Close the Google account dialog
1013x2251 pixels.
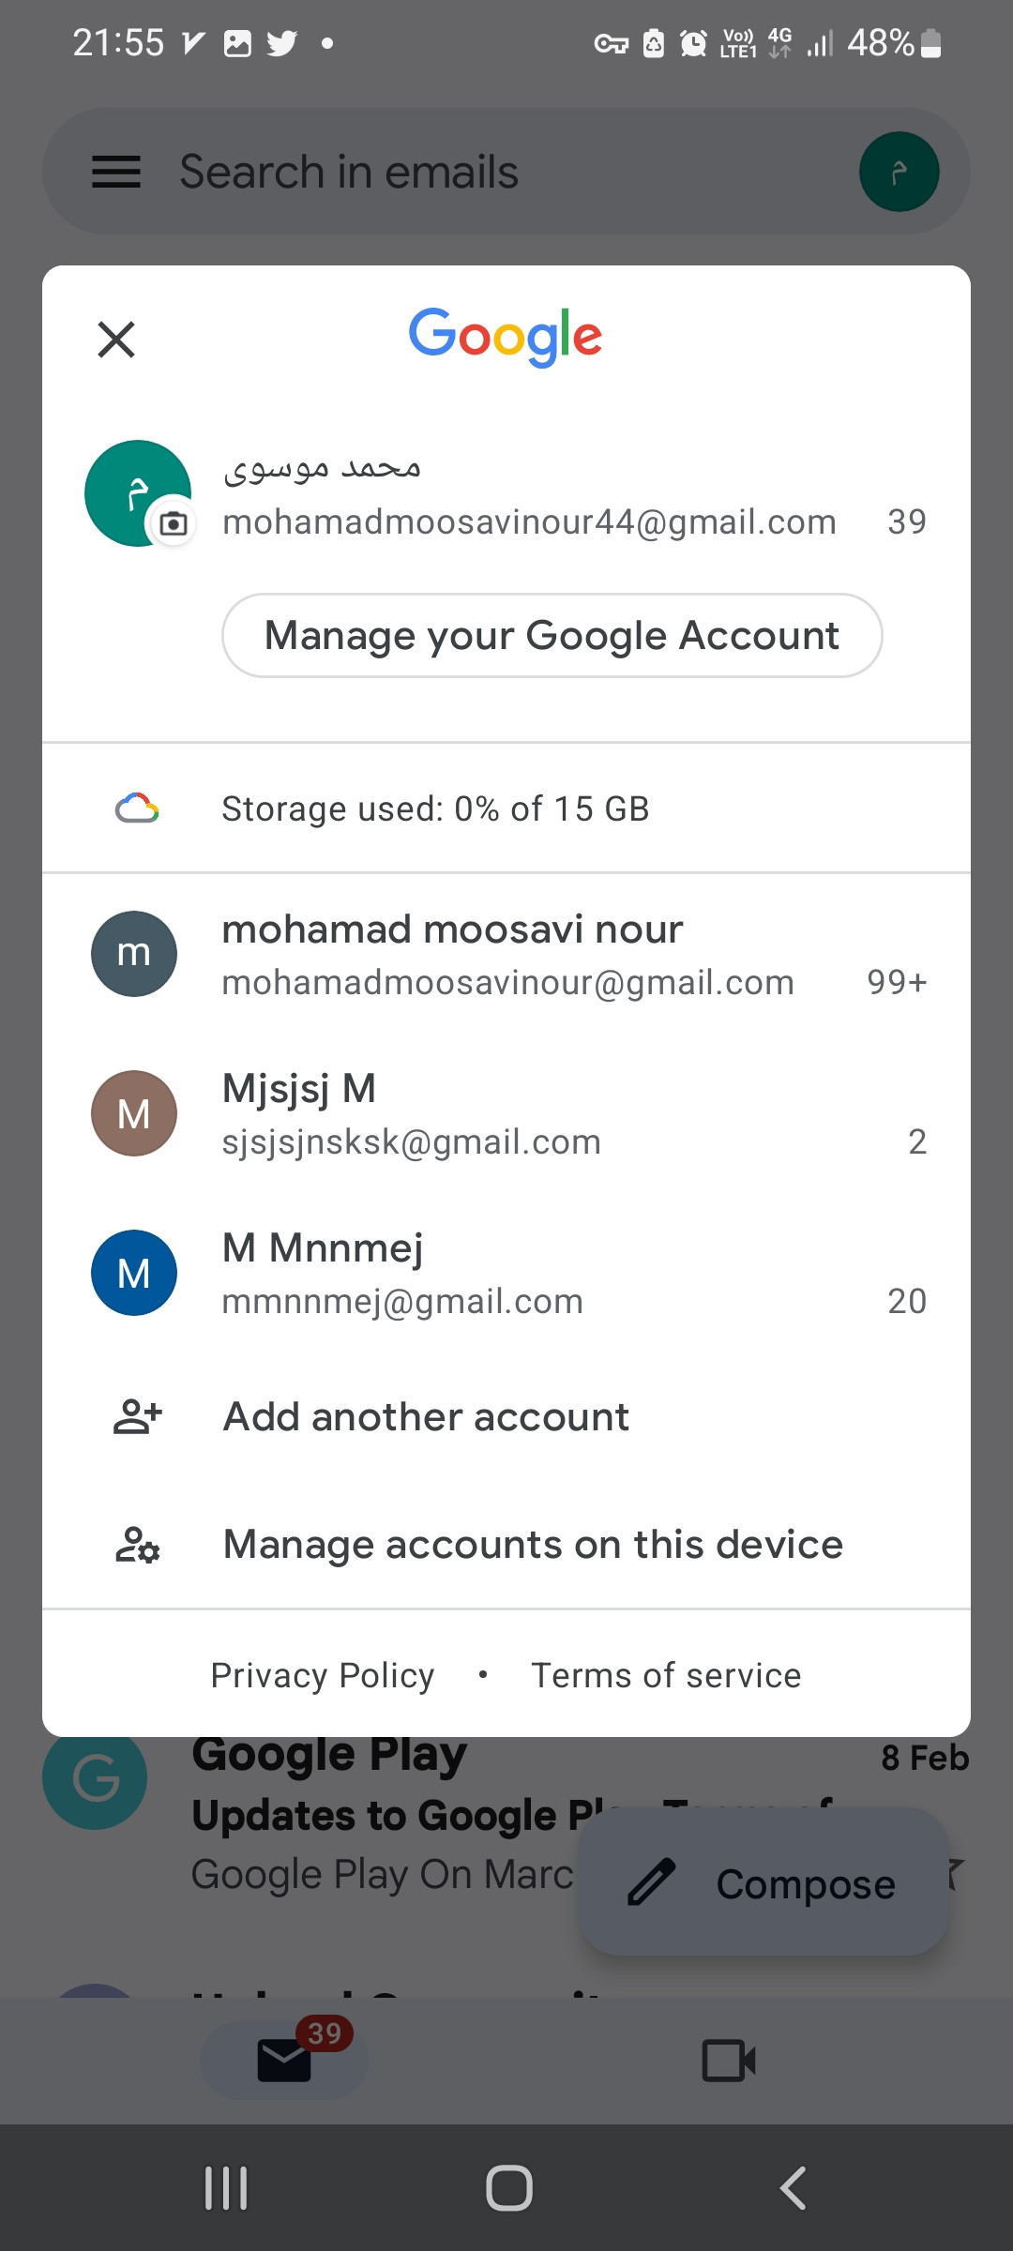click(116, 340)
